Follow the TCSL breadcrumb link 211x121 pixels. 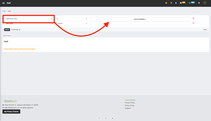[4, 11]
